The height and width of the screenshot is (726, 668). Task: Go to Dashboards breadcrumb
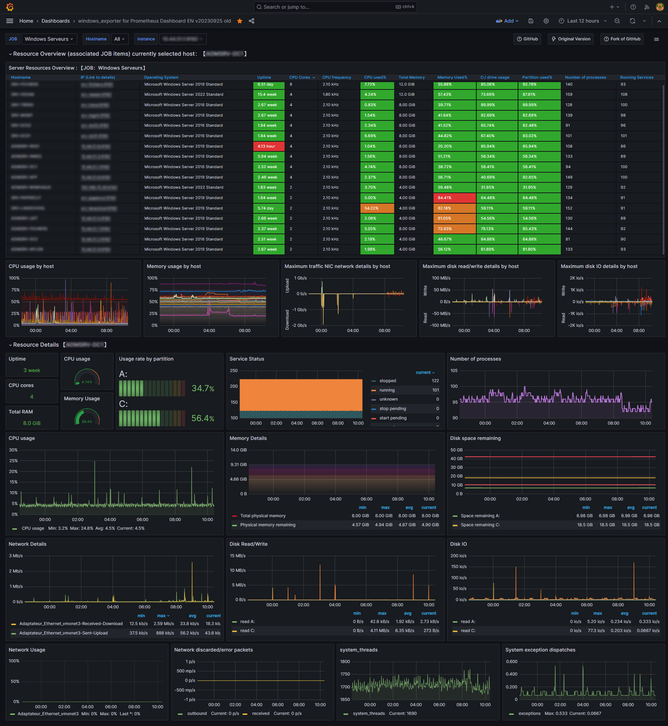(55, 21)
